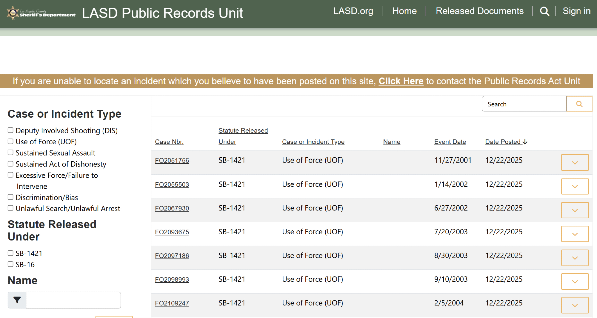Viewport: 597px width, 318px height.
Task: Click the orange search button beside Search box
Action: coord(579,104)
